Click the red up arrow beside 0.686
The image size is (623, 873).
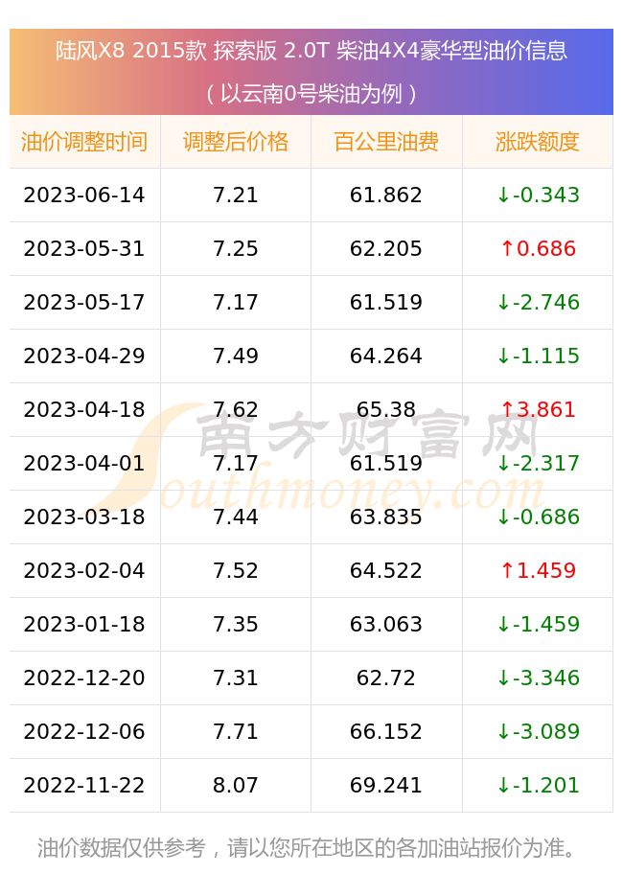pos(507,248)
